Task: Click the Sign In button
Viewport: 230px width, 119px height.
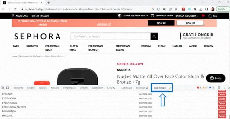Action: point(161,23)
